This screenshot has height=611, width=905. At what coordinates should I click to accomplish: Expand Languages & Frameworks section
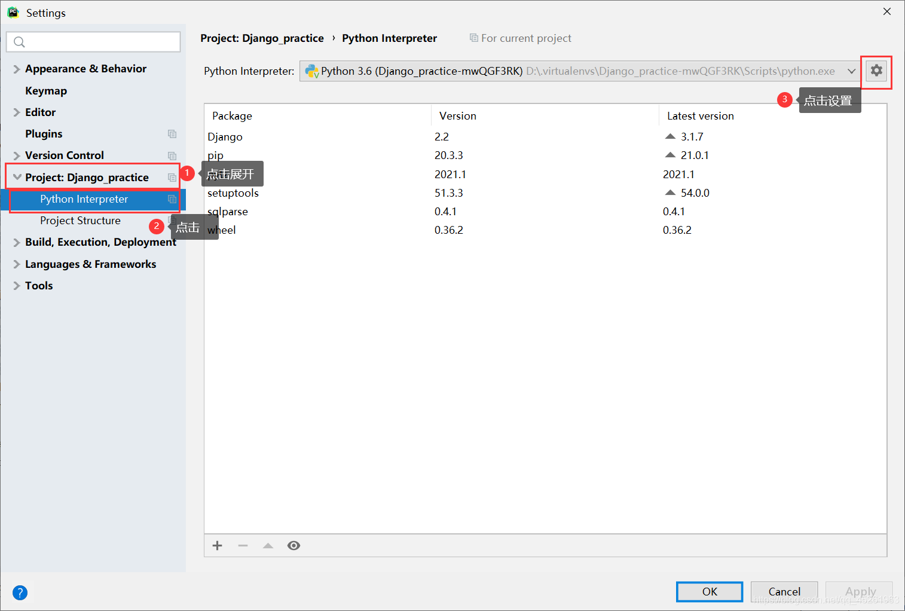click(x=17, y=264)
